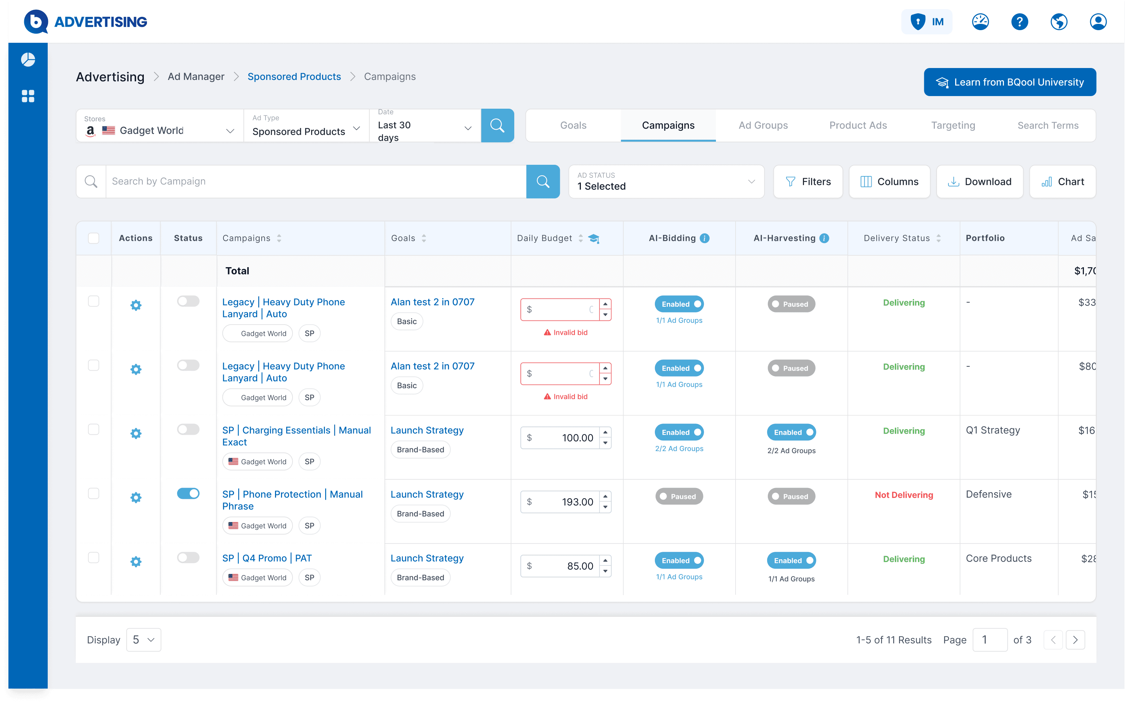The image size is (1126, 704).
Task: Open the grid apps sidebar icon
Action: click(28, 96)
